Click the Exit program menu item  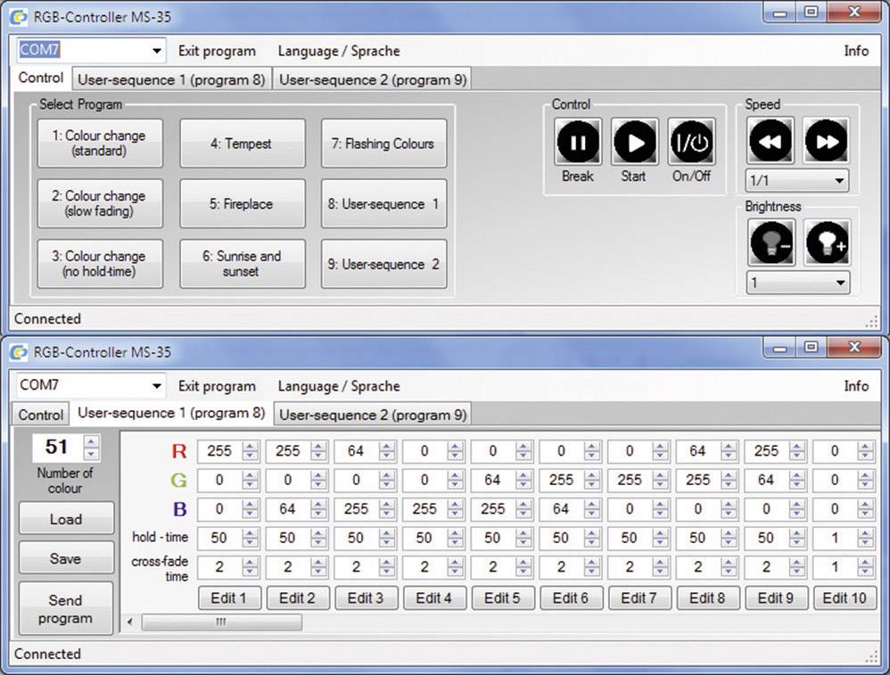[x=217, y=51]
